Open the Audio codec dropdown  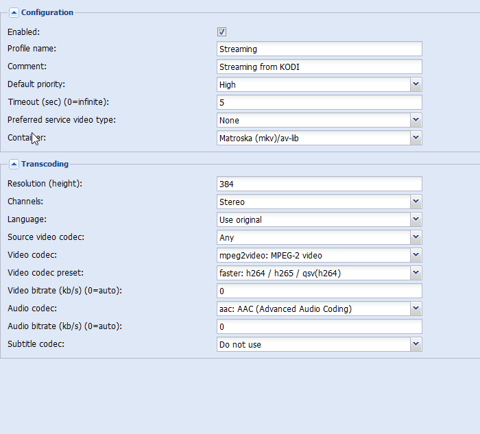pos(416,309)
